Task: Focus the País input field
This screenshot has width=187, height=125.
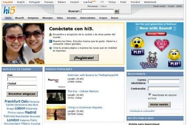Action: click(x=22, y=79)
